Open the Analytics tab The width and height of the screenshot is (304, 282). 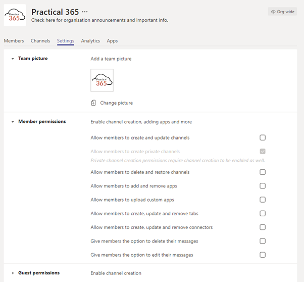tap(90, 41)
